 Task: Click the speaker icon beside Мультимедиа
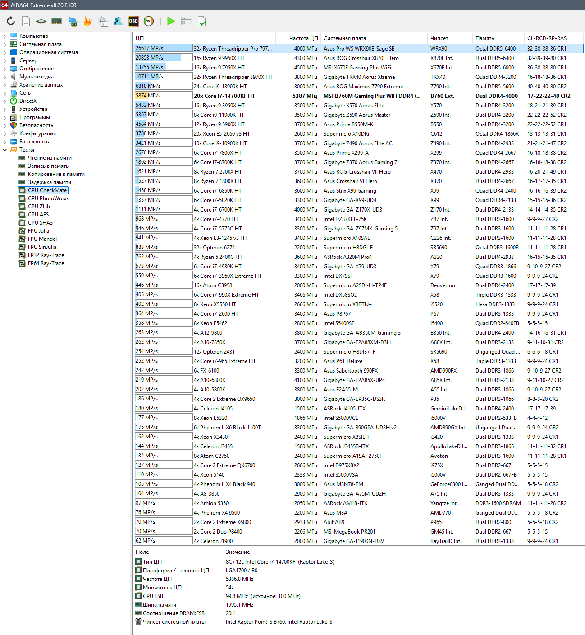[14, 77]
